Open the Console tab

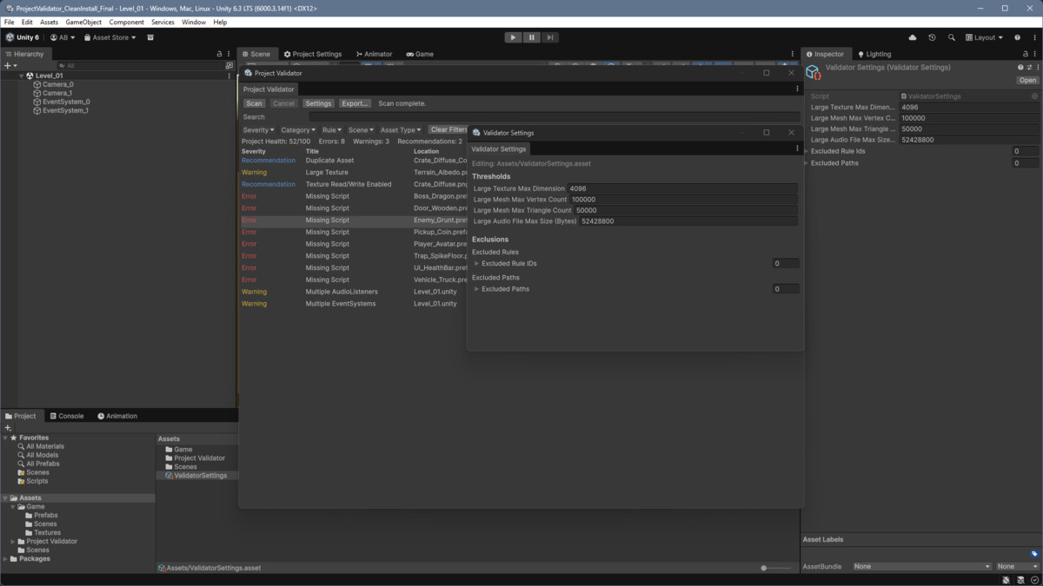[67, 416]
